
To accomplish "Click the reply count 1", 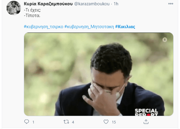I will coord(33,122).
